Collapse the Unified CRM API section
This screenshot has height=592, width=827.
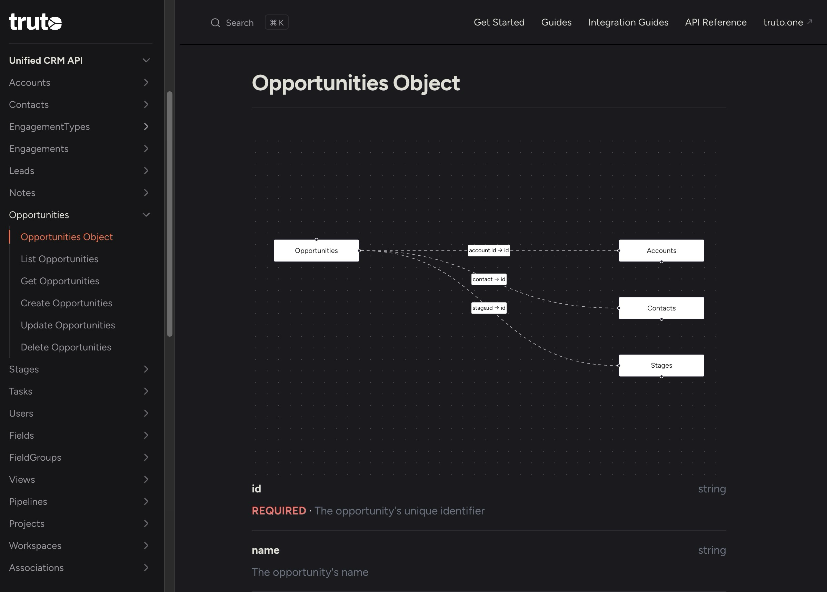pyautogui.click(x=146, y=61)
